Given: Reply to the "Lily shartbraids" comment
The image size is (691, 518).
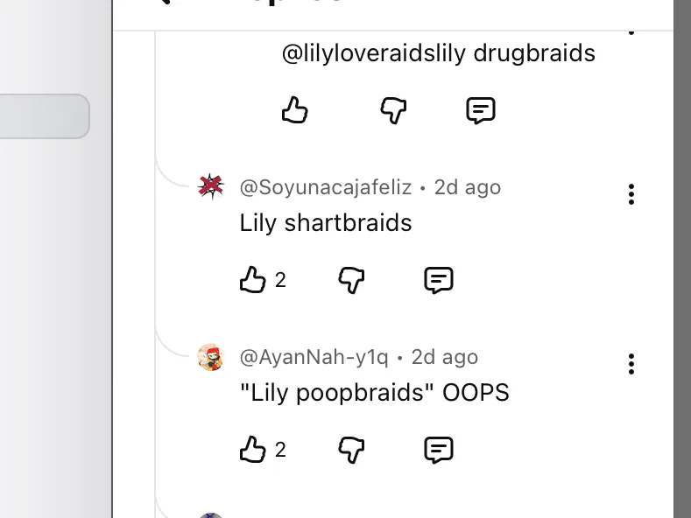Looking at the screenshot, I should (439, 280).
